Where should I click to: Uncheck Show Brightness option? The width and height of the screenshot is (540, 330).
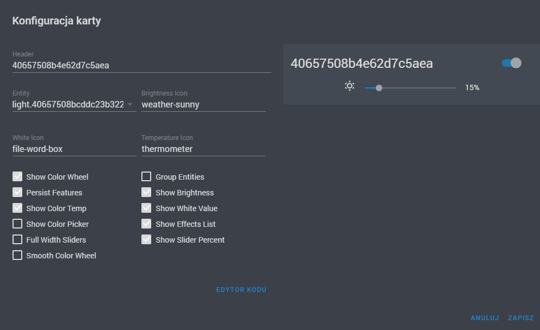[x=146, y=193]
